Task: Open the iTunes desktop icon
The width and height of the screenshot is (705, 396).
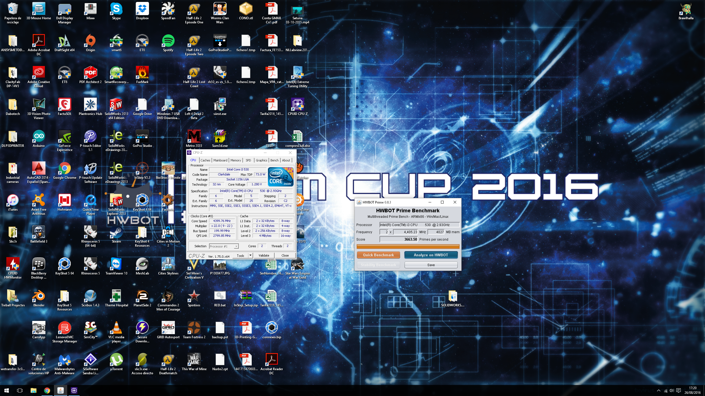Action: [x=13, y=203]
